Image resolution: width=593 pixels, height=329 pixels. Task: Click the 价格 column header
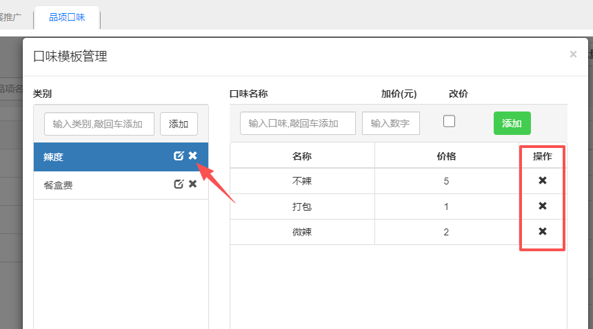click(446, 156)
